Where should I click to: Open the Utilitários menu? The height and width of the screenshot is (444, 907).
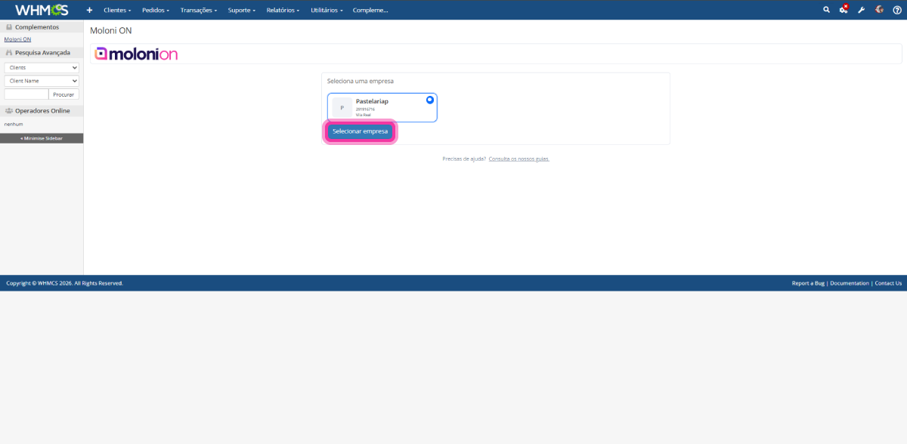(x=327, y=10)
